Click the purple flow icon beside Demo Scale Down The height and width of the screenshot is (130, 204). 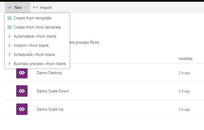[x=22, y=91]
